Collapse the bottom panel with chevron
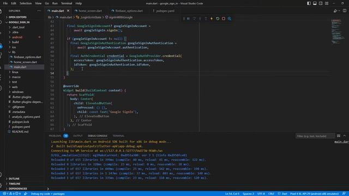 (x=344, y=136)
